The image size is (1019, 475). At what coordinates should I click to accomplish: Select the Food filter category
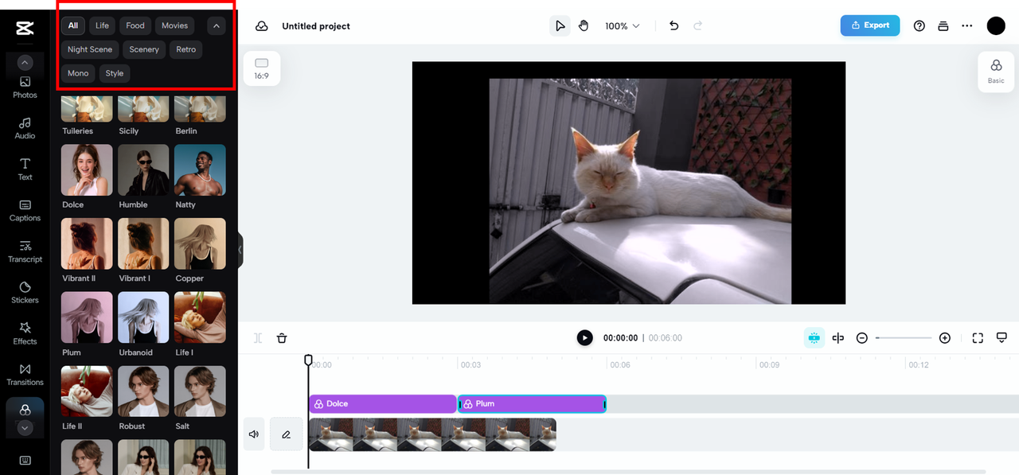pos(135,26)
